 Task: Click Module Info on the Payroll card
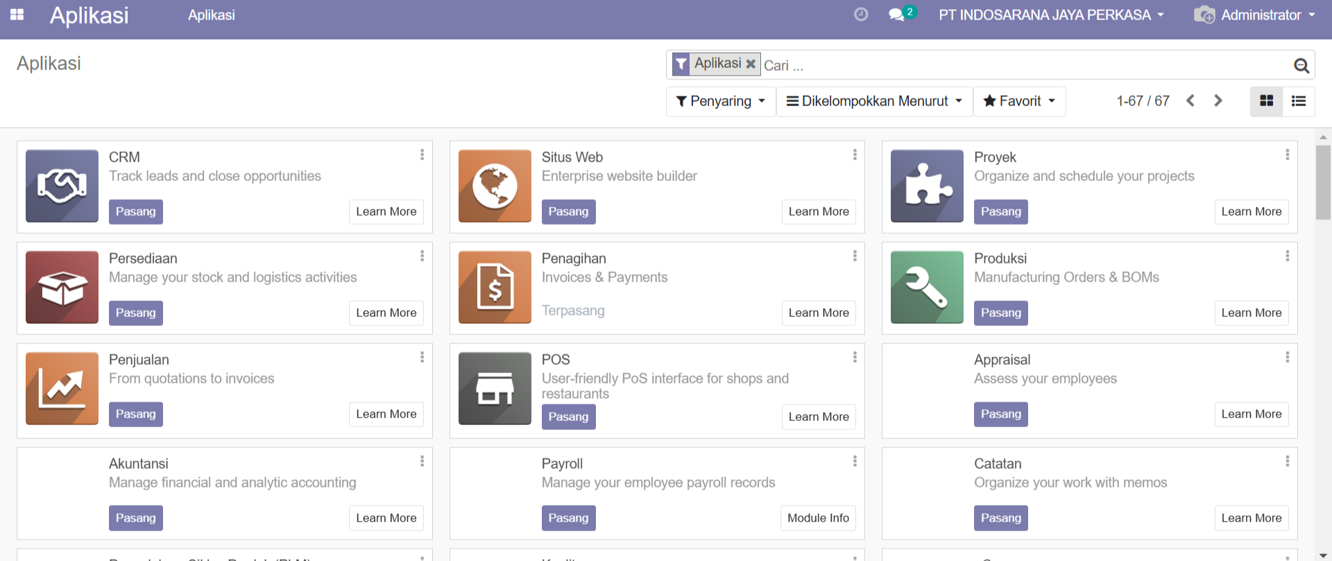[x=818, y=518]
